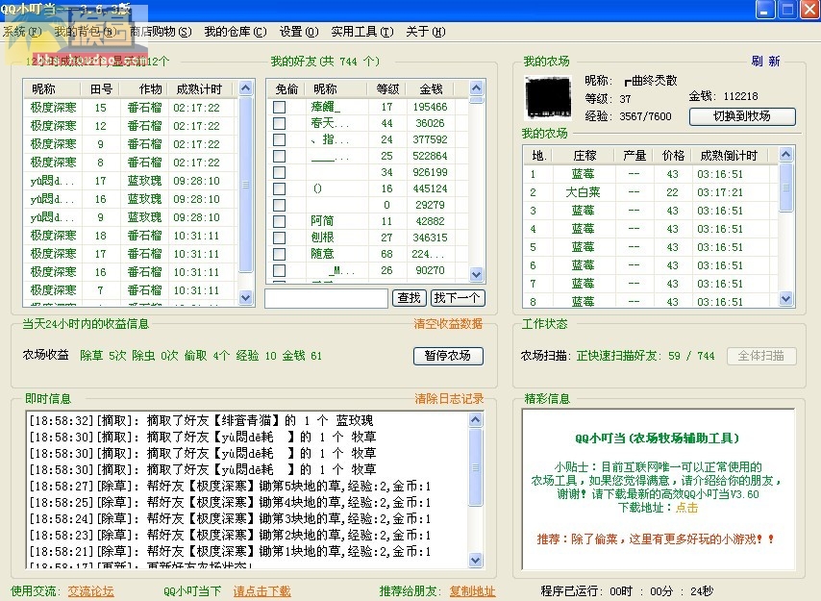821x601 pixels.
Task: Click the 查找 search button
Action: pos(410,298)
